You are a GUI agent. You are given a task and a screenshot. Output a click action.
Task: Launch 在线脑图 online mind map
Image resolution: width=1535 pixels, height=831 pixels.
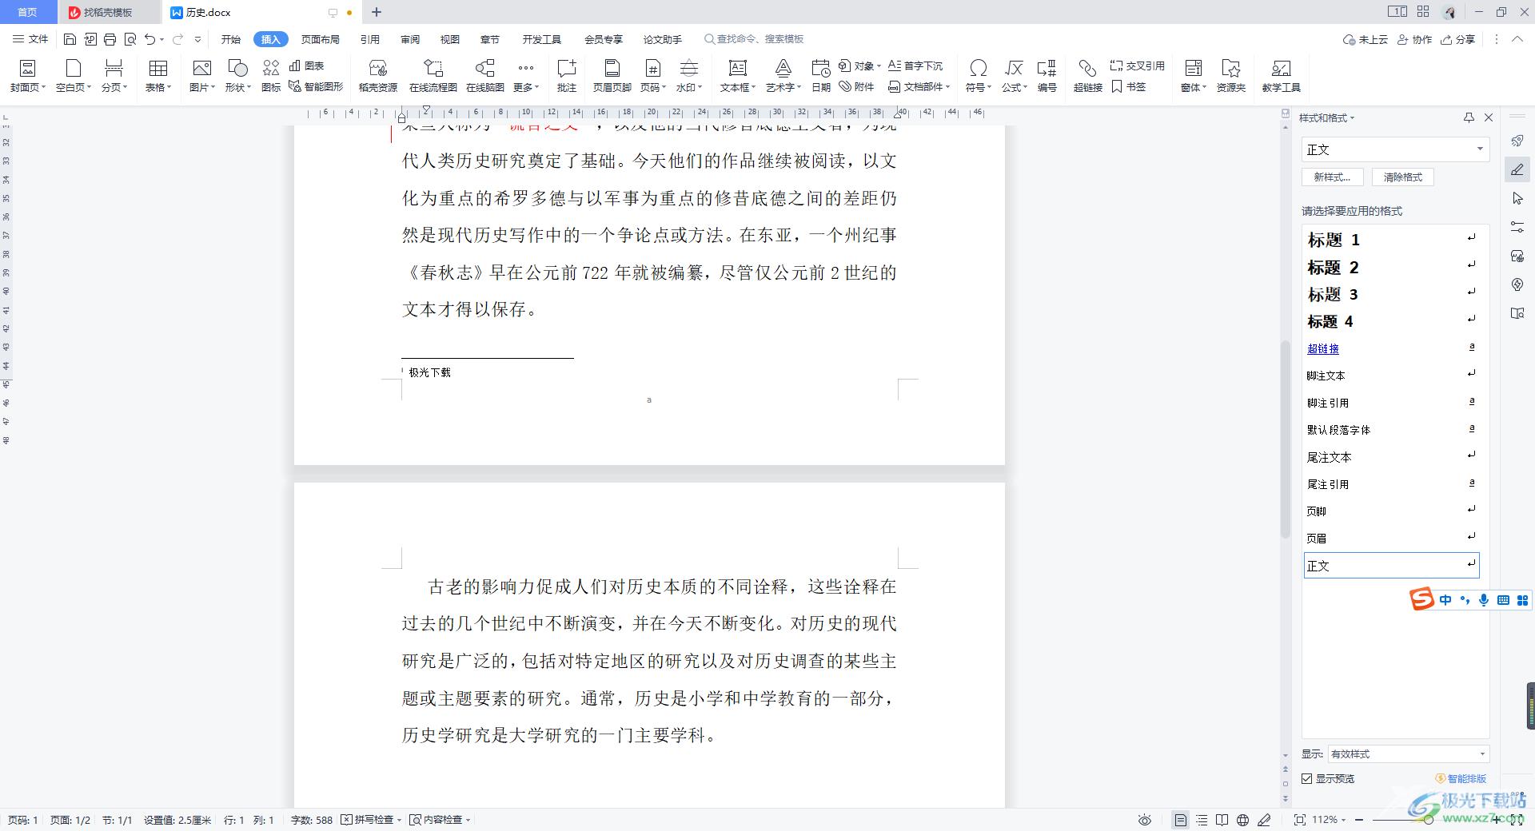(x=485, y=76)
